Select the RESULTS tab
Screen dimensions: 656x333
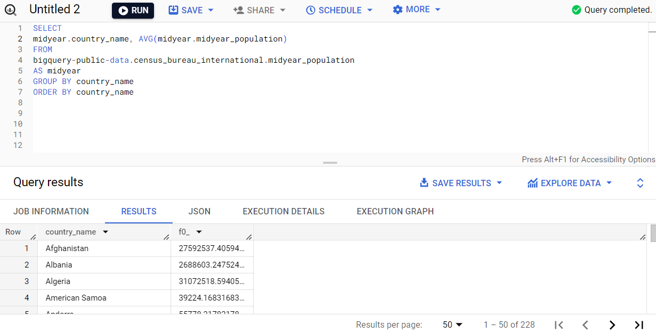click(139, 211)
